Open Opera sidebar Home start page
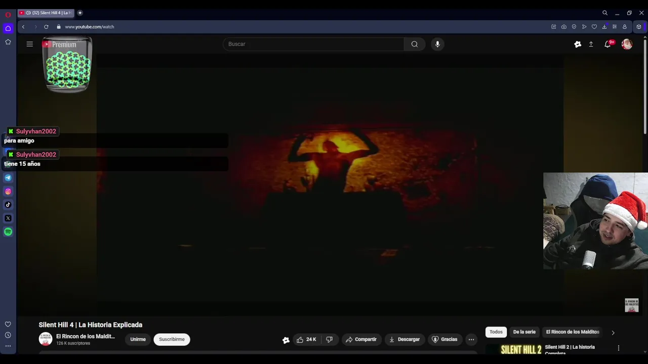The width and height of the screenshot is (648, 364). tap(8, 28)
